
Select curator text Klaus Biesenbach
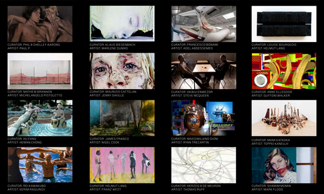[112, 44]
